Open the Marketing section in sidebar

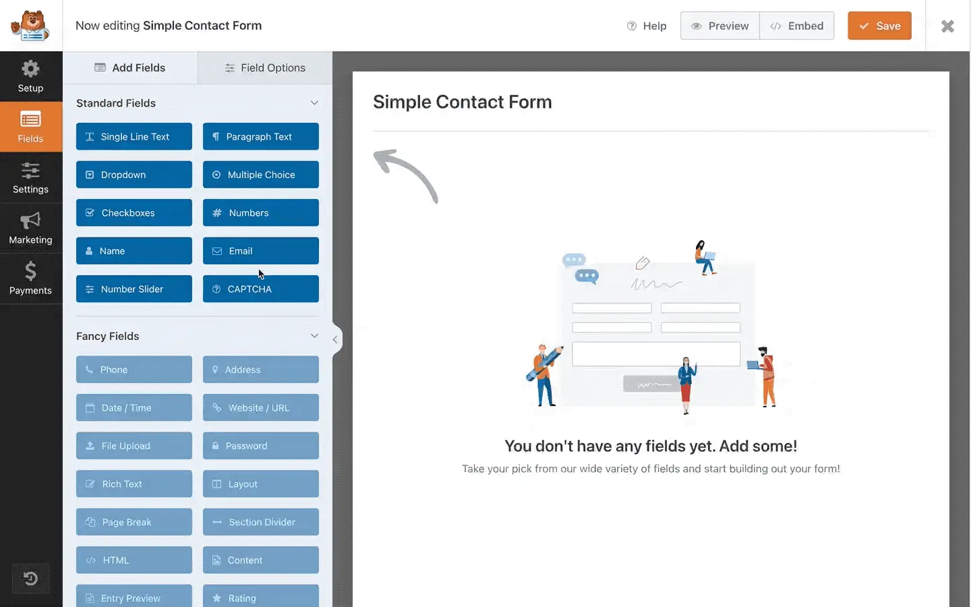point(31,228)
